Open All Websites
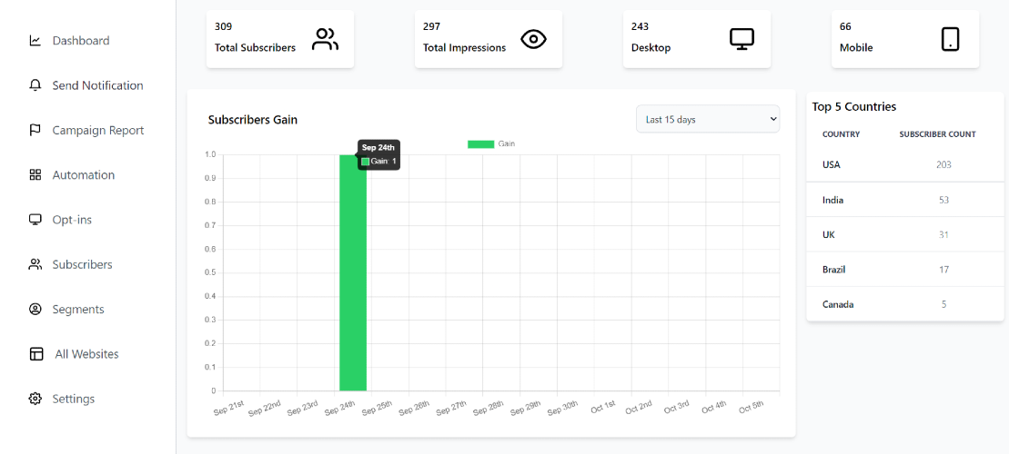This screenshot has height=454, width=1009. [86, 354]
